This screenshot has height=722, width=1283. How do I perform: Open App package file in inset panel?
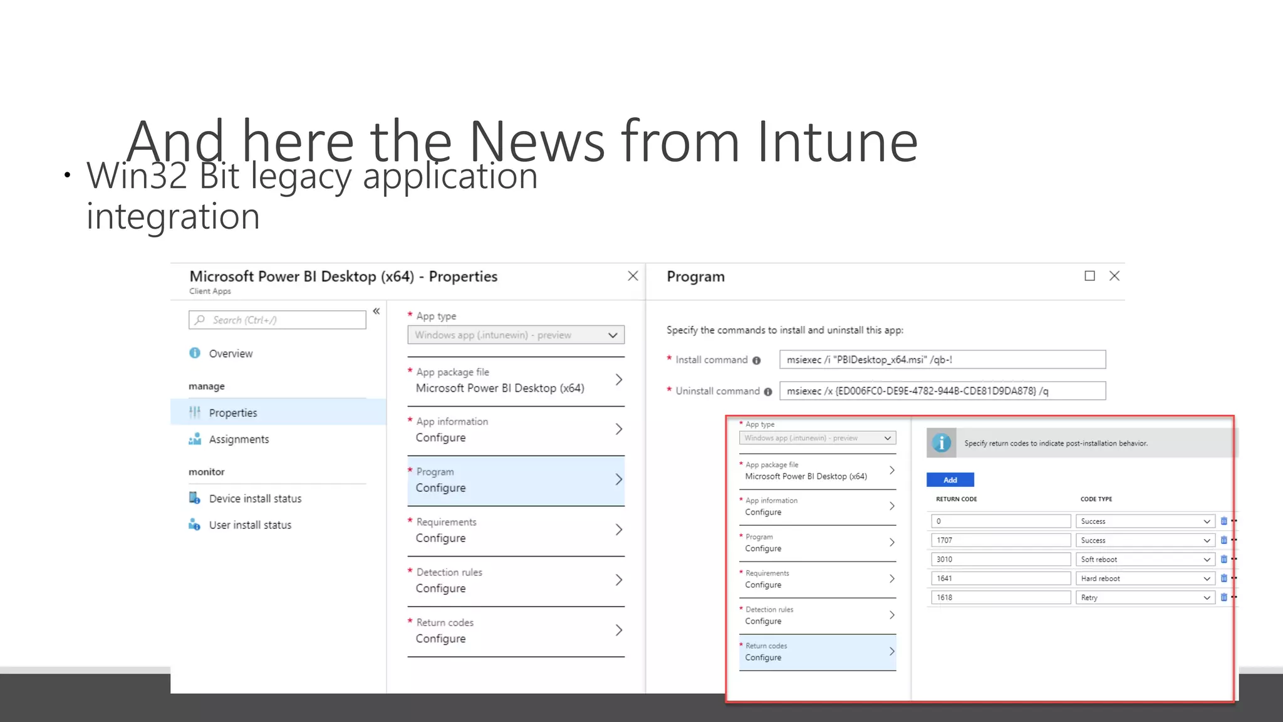(x=818, y=471)
